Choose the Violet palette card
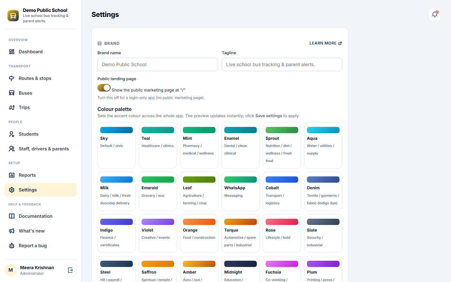 pos(158,233)
